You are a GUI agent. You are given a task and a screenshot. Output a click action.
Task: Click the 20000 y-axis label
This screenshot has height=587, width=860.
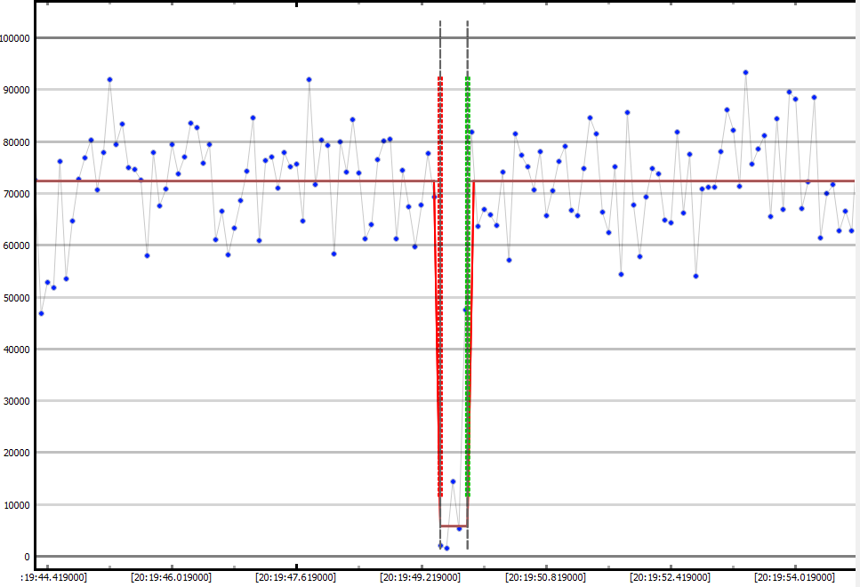click(x=18, y=454)
